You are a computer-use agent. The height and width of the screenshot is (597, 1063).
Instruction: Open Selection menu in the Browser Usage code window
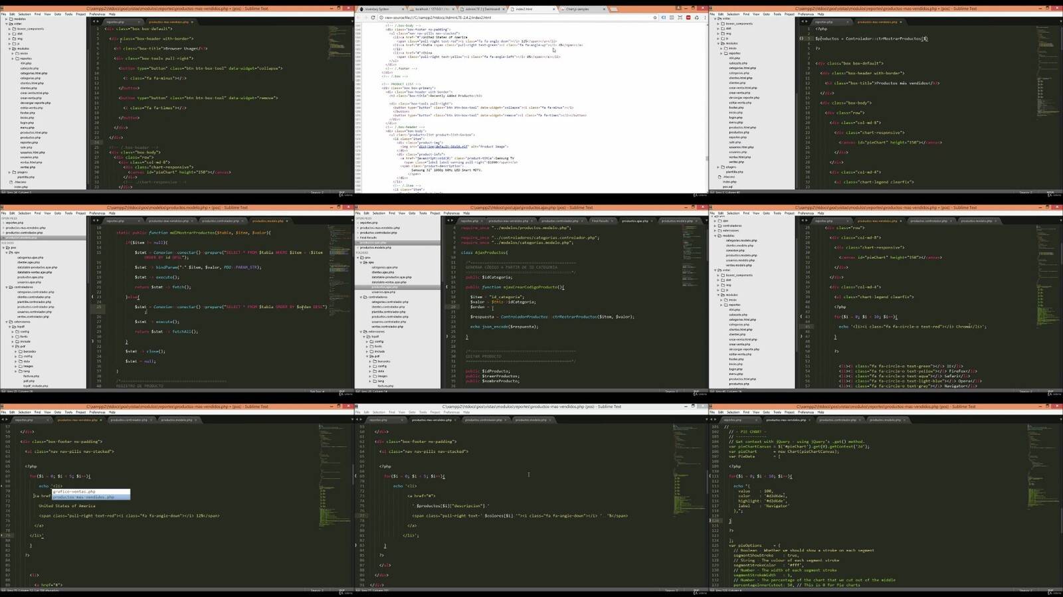(25, 13)
